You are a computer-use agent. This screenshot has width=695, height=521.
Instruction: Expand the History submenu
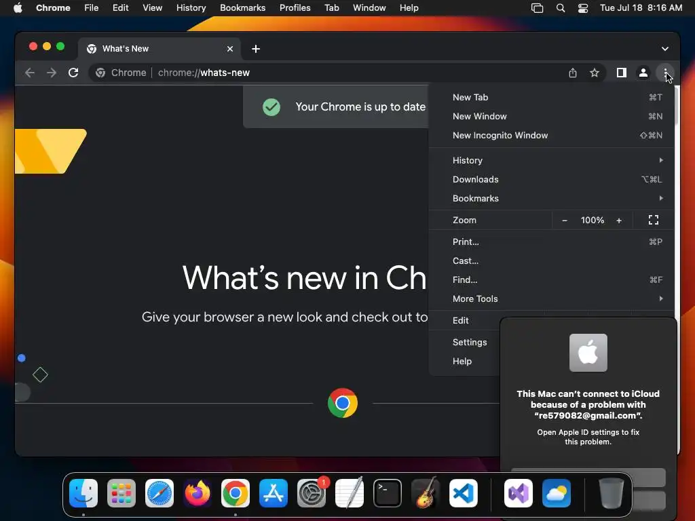click(551, 160)
